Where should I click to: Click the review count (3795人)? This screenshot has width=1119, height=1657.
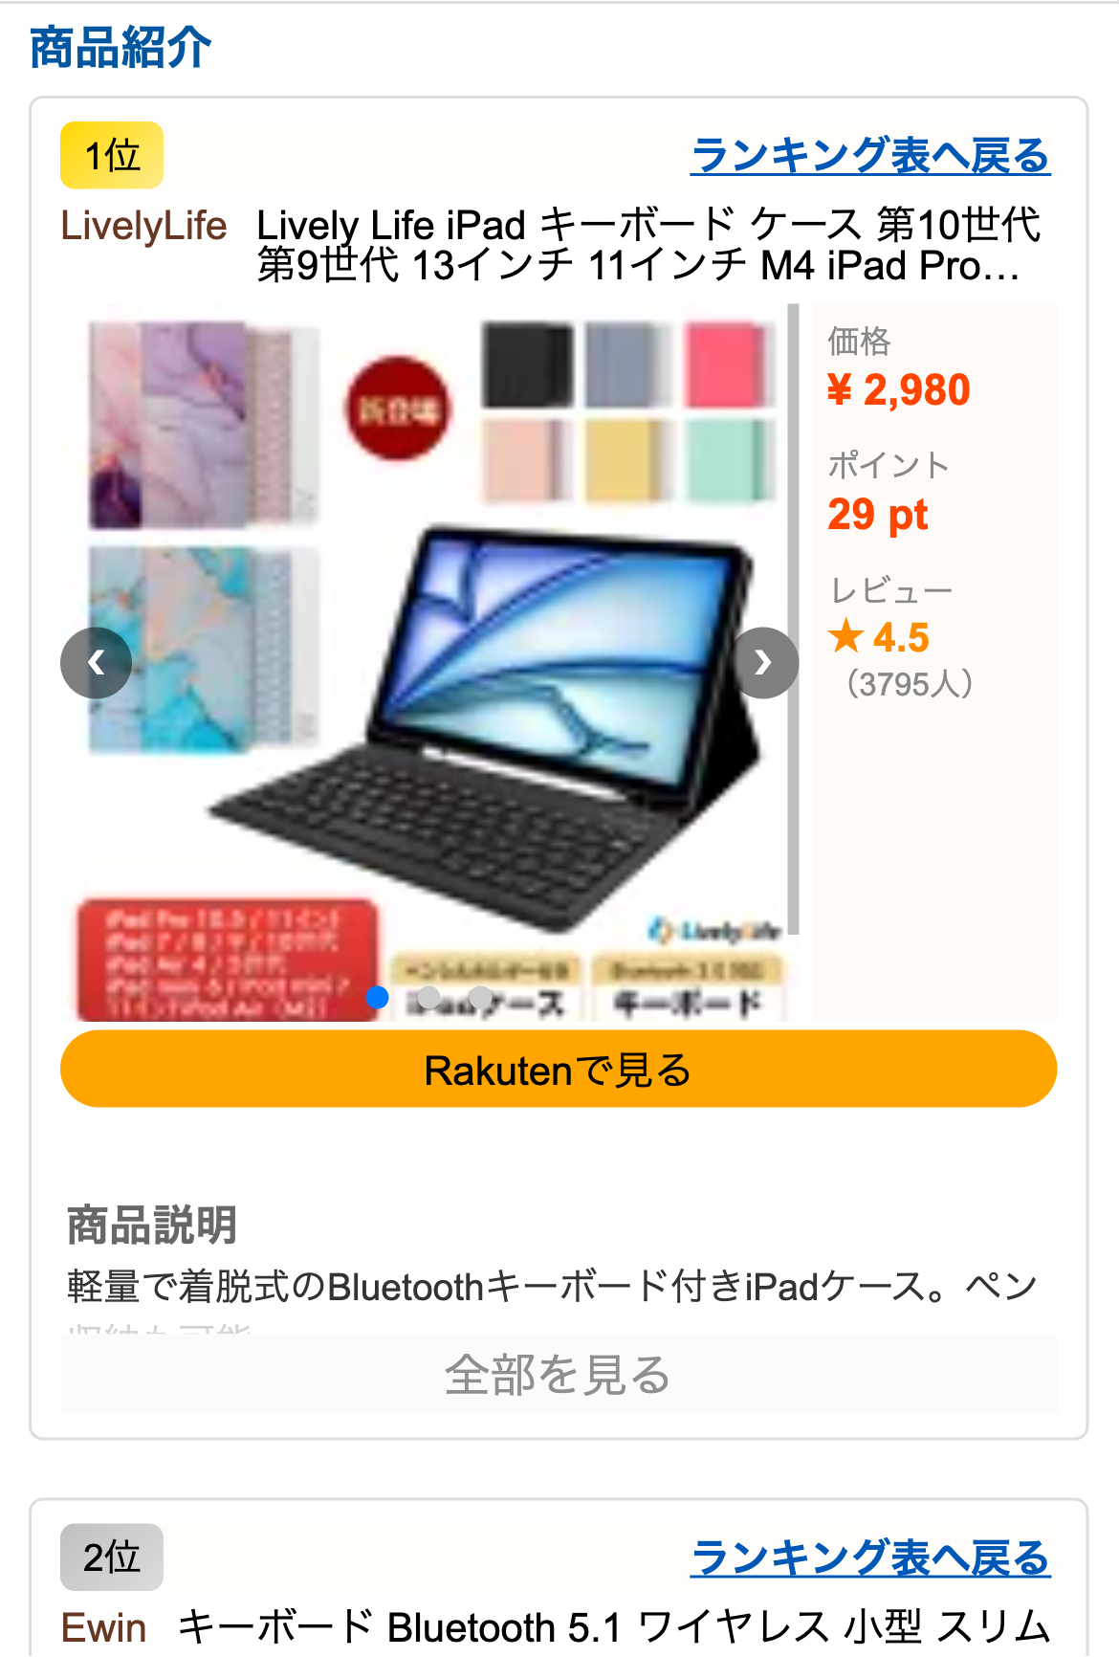910,684
